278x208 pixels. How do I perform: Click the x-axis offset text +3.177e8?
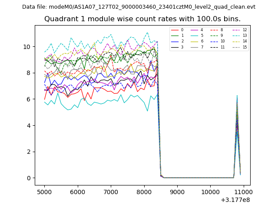(236, 200)
